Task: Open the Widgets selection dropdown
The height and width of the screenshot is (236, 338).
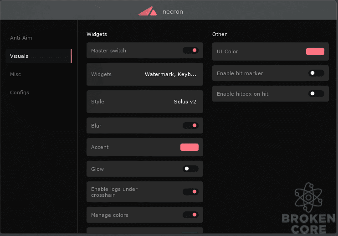Action: pyautogui.click(x=145, y=74)
